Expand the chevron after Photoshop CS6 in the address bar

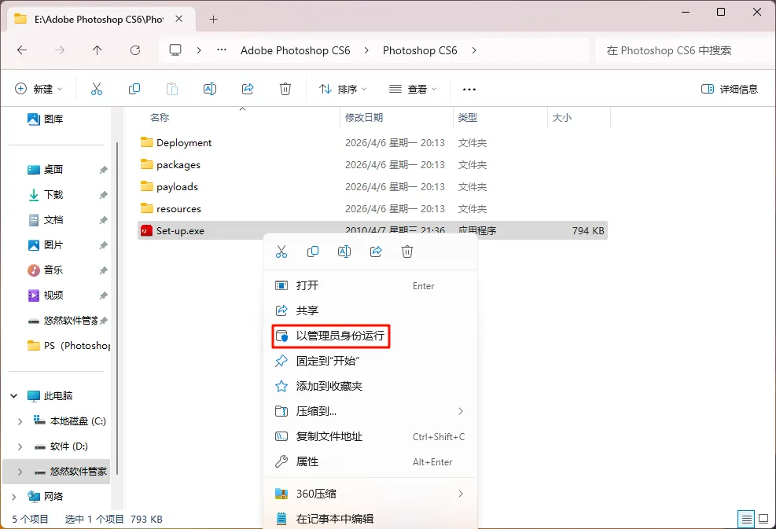pyautogui.click(x=473, y=50)
